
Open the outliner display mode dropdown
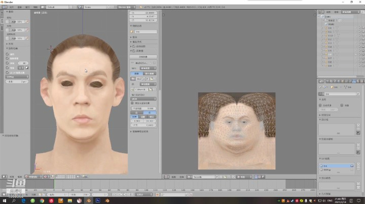coord(350,12)
